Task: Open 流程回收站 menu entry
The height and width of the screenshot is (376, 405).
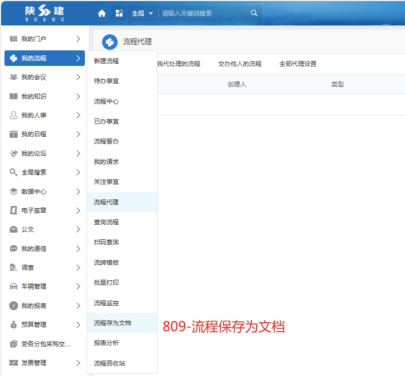Action: (109, 363)
